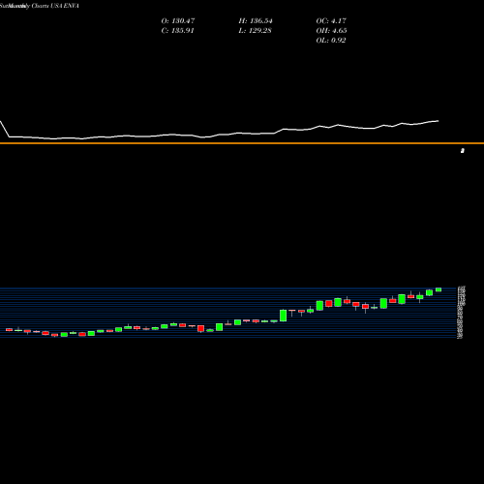This screenshot has height=484, width=484.
Task: Select the high value 'H: 136.54'
Action: (256, 21)
